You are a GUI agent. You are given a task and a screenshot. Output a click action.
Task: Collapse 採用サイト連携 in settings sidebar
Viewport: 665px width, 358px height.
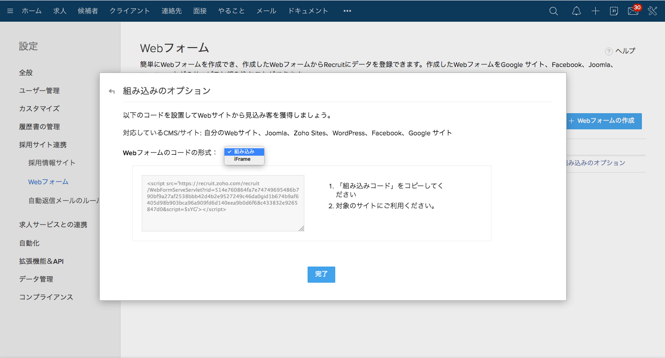[x=43, y=145]
